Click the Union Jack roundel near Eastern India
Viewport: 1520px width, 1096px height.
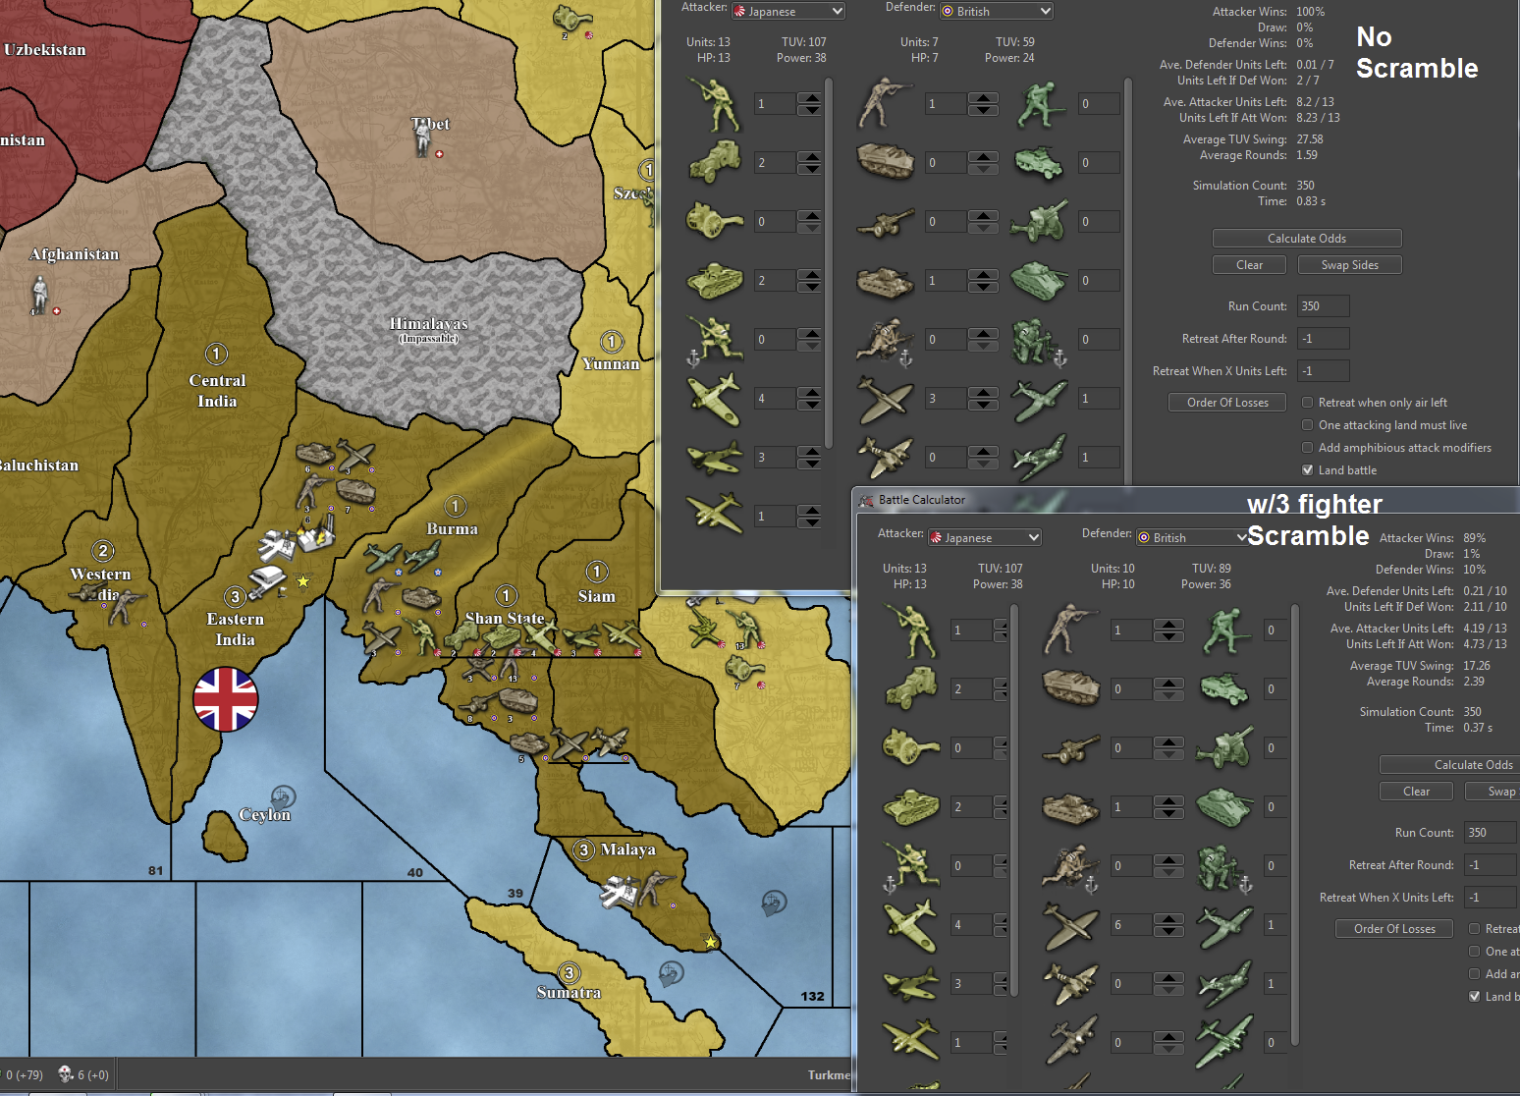click(226, 699)
